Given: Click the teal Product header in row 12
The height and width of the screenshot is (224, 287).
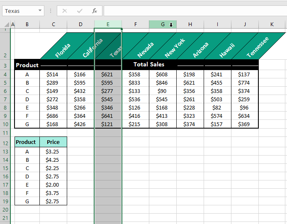Looking at the screenshot, I should (x=27, y=142).
